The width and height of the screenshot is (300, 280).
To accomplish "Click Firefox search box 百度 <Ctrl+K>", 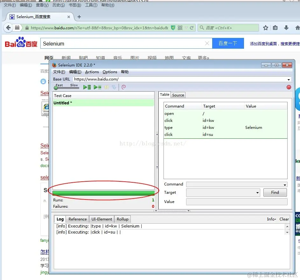I will coord(228,28).
